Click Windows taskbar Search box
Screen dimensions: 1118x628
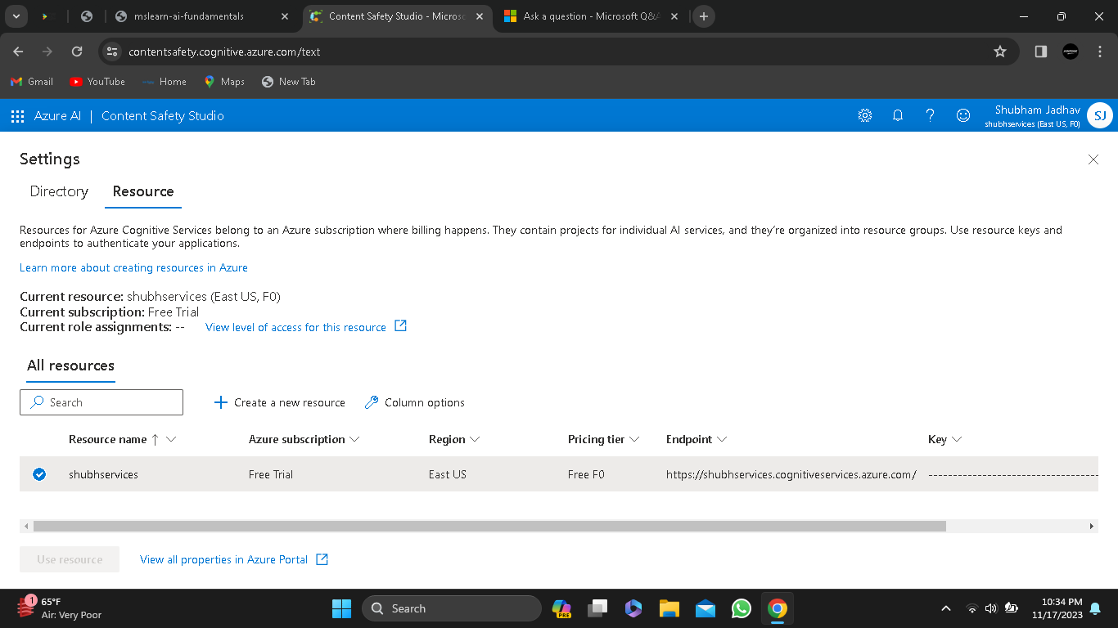[452, 608]
